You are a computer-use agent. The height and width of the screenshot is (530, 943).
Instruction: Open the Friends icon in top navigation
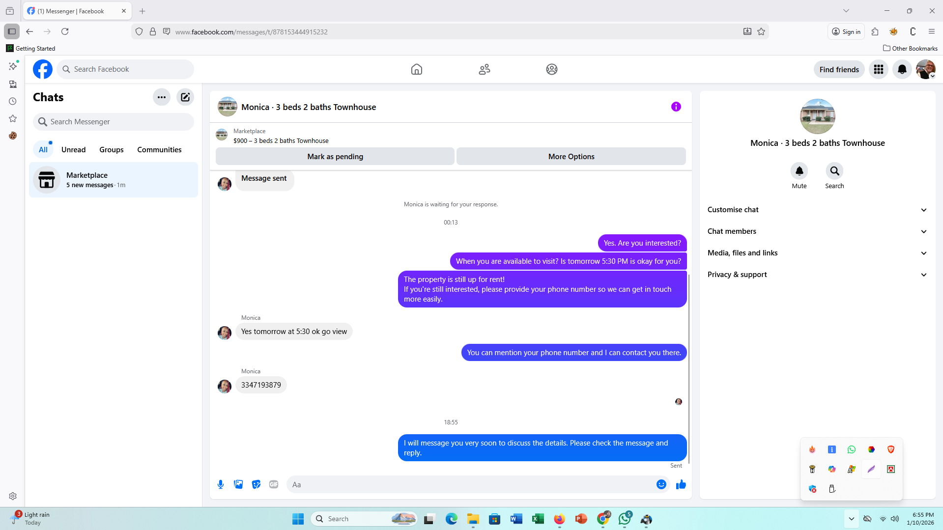(485, 69)
